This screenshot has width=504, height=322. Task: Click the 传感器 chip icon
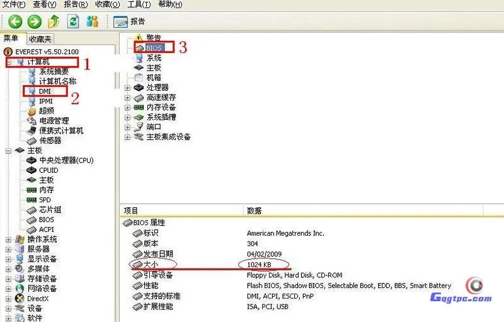tap(32, 141)
